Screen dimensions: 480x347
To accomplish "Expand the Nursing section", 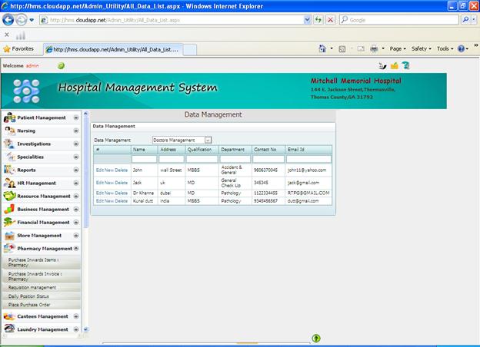I will click(x=76, y=131).
